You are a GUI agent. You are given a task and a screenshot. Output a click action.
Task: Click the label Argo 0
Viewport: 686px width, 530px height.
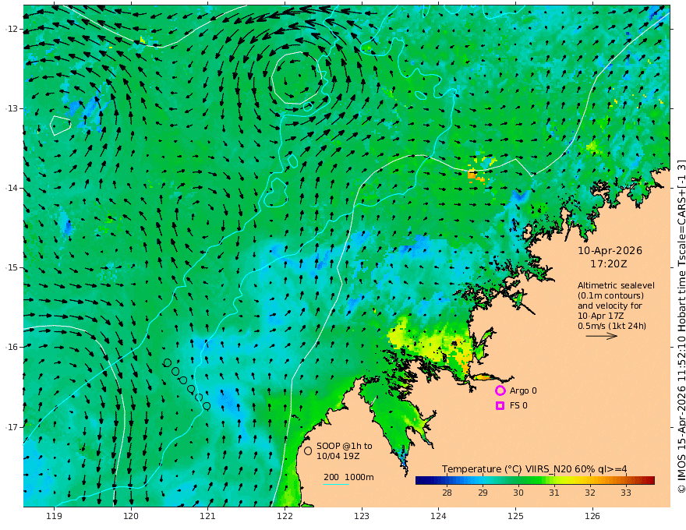coord(523,390)
